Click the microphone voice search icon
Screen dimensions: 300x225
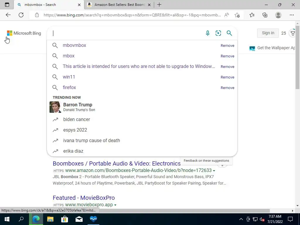pos(208,33)
